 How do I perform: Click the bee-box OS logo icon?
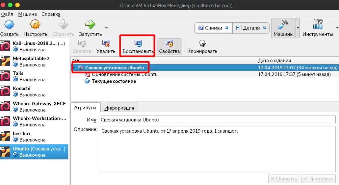point(5,136)
